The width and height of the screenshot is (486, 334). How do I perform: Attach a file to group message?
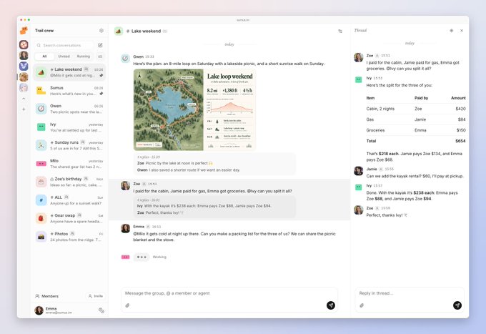coord(127,305)
